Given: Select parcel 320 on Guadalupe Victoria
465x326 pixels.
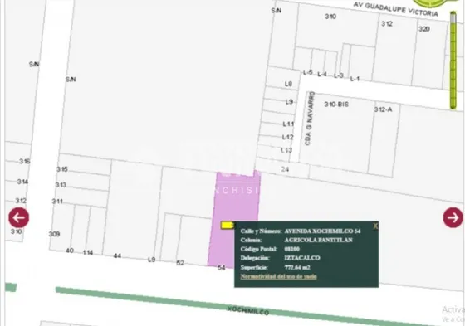Looking at the screenshot, I should click(x=424, y=29).
